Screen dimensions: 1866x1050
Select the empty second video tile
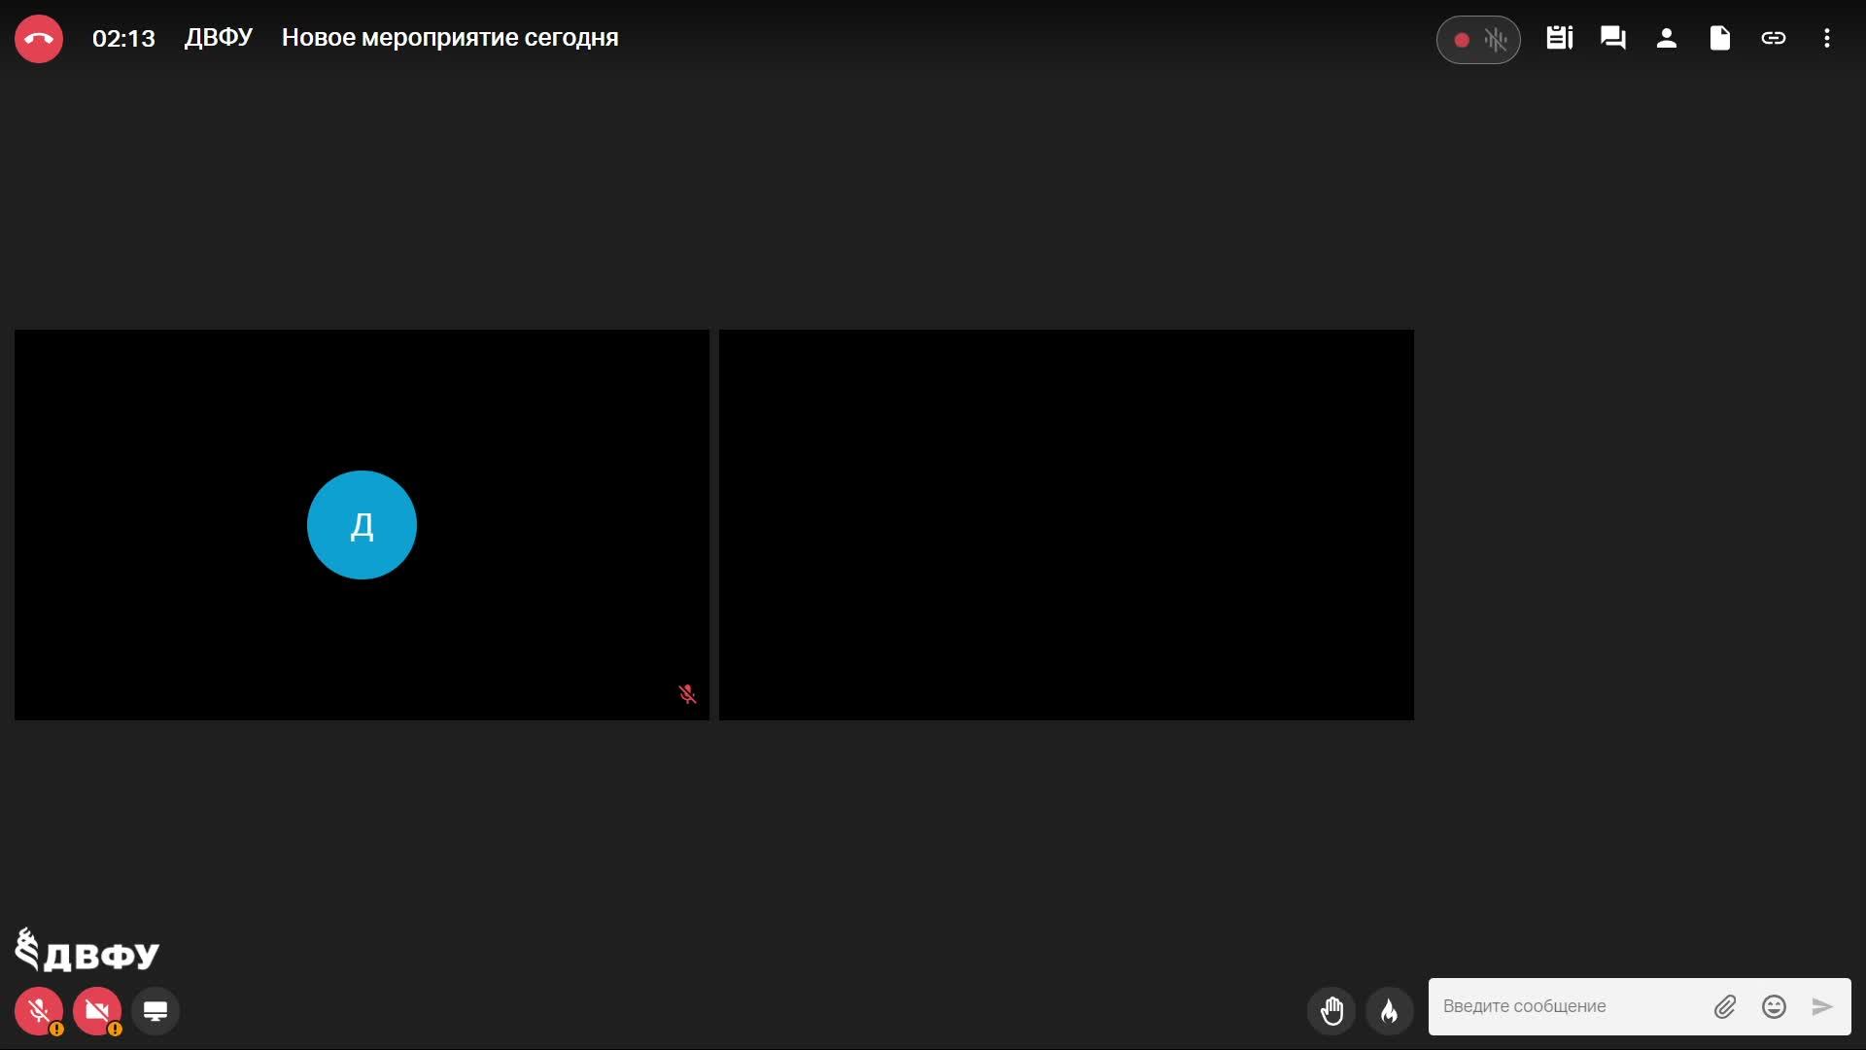point(1066,525)
